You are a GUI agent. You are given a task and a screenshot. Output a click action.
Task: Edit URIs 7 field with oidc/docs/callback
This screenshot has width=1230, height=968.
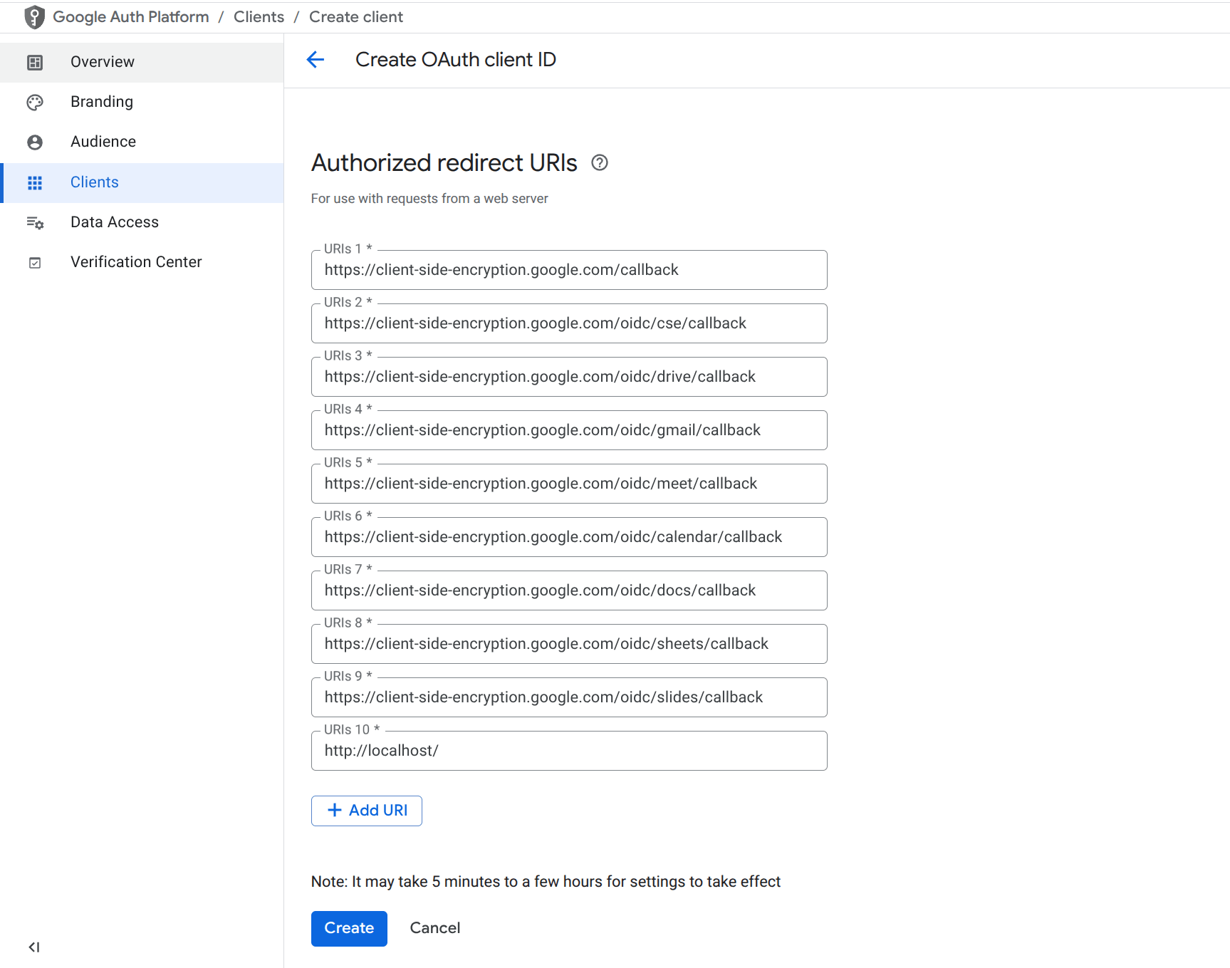[569, 590]
